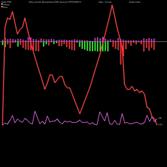
Task: Click the '1M' volume value label
Action: point(160,118)
